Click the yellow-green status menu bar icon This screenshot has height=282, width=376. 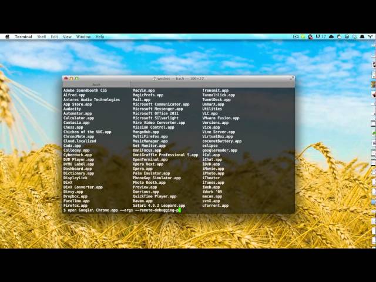[x=303, y=36]
